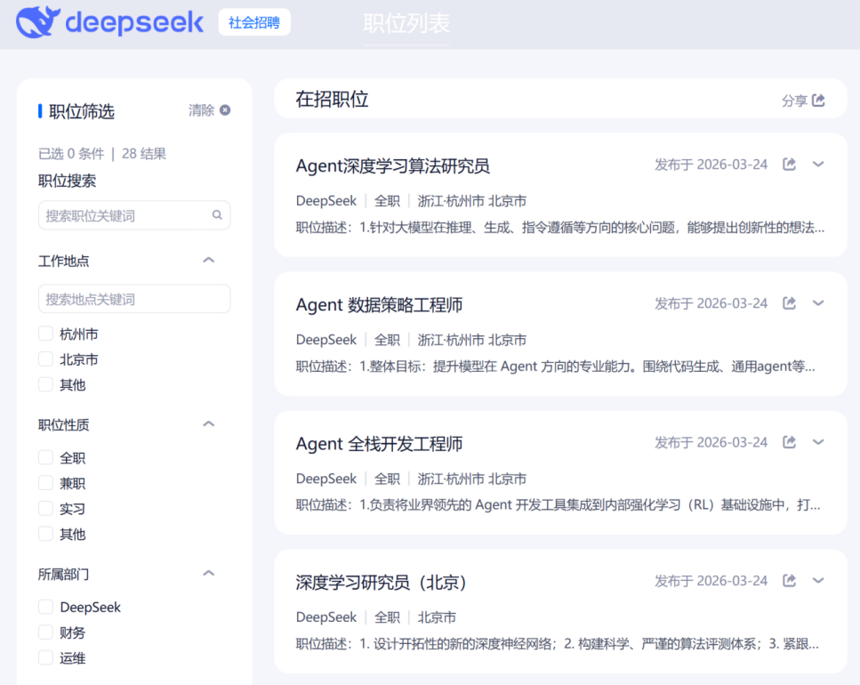This screenshot has height=685, width=860.
Task: Check the 杭州市 location checkbox
Action: [45, 334]
